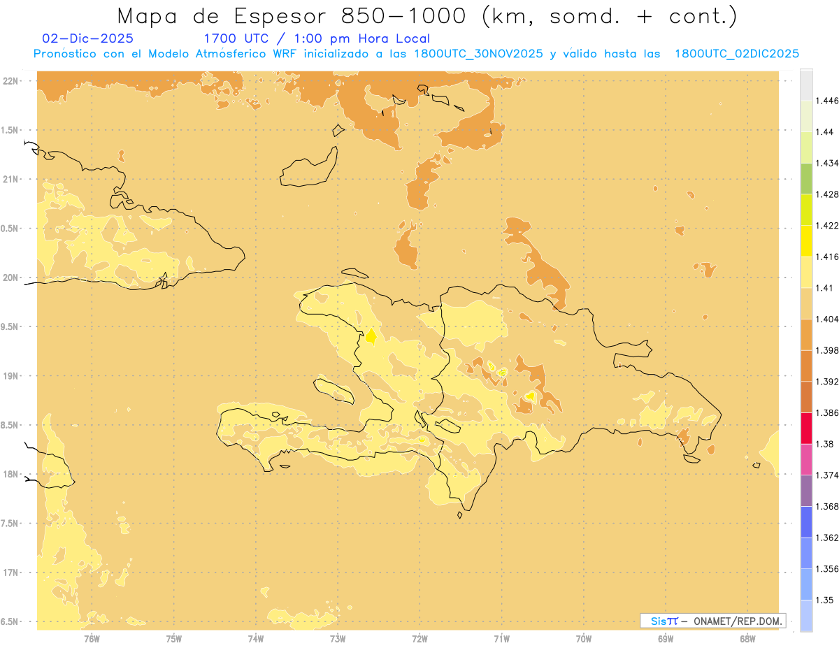
Task: Click the '73W' longitude label
Action: point(338,638)
